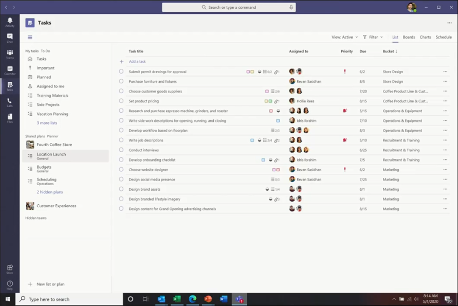458x306 pixels.
Task: Switch to the Boards view tab
Action: click(x=409, y=37)
